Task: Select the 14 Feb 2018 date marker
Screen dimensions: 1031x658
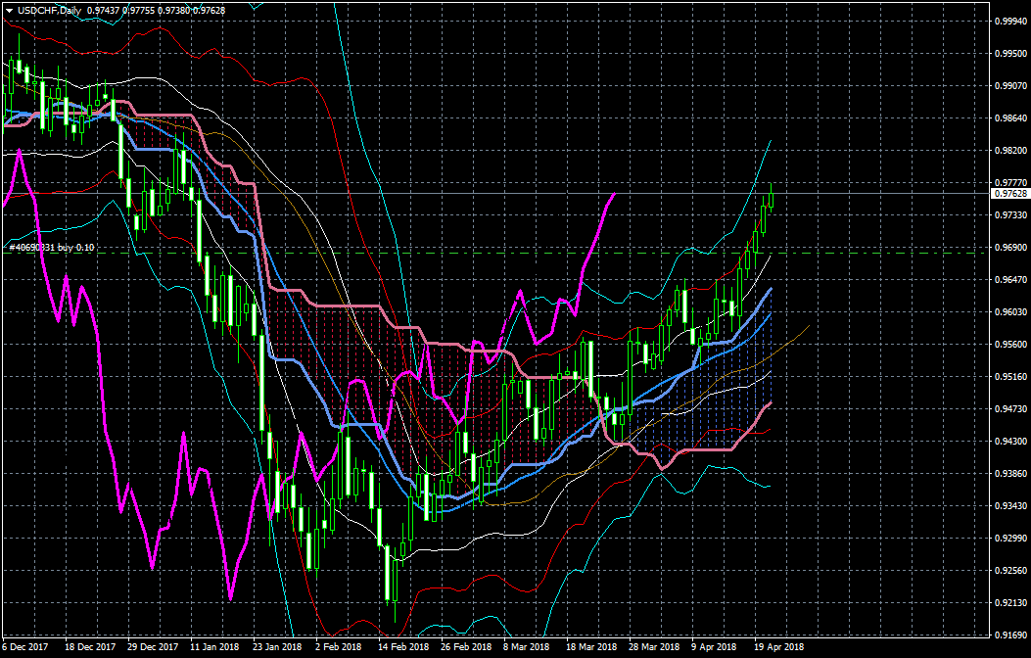Action: [x=403, y=647]
